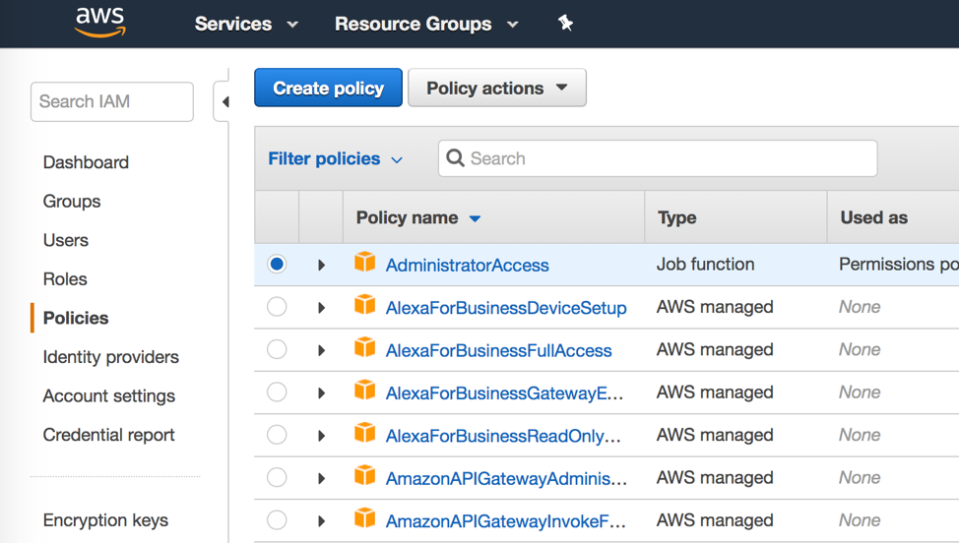
Task: Select the AlexaForBusinessFullAccess radio button
Action: click(x=277, y=349)
